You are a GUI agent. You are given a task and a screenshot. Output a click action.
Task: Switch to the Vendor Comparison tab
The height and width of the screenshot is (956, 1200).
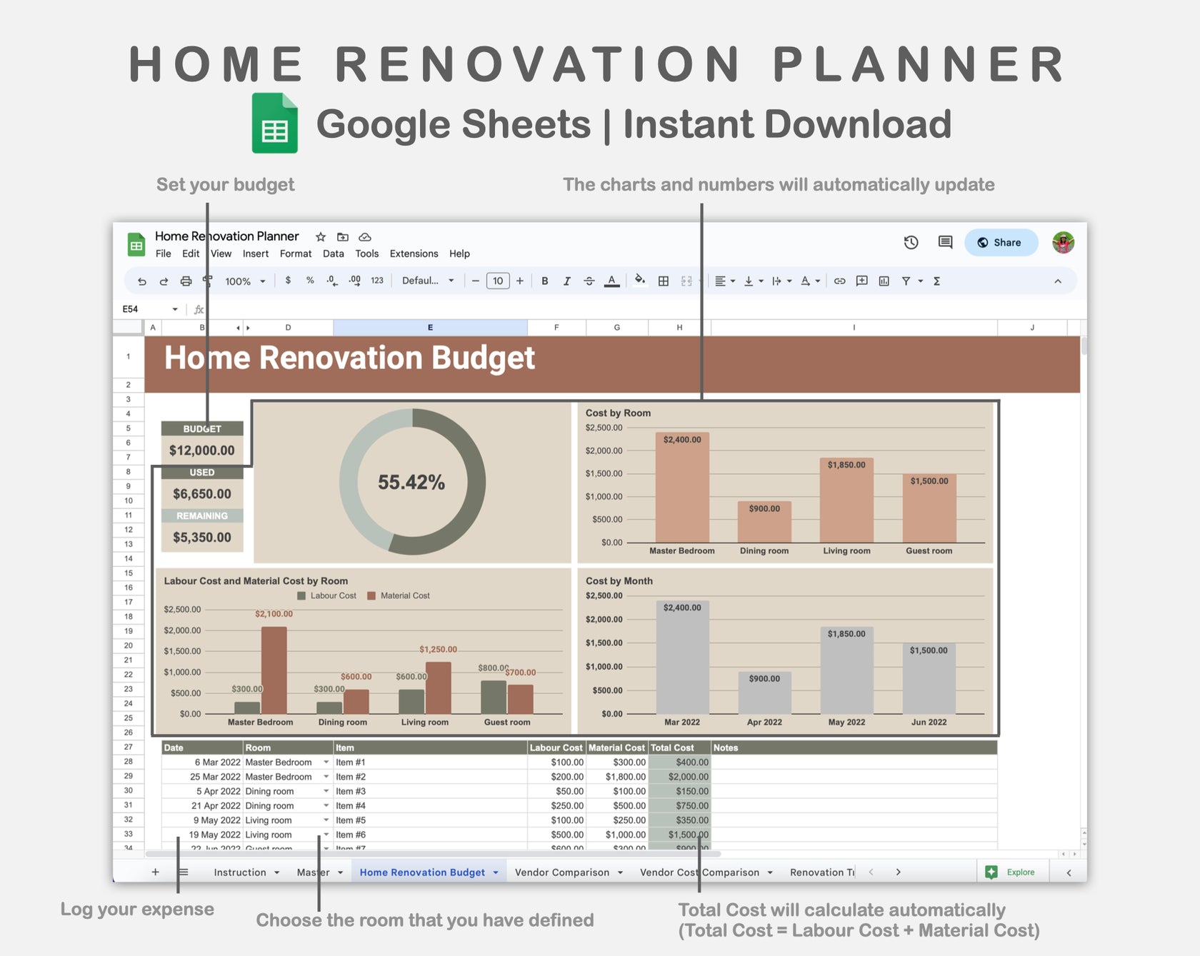[563, 872]
